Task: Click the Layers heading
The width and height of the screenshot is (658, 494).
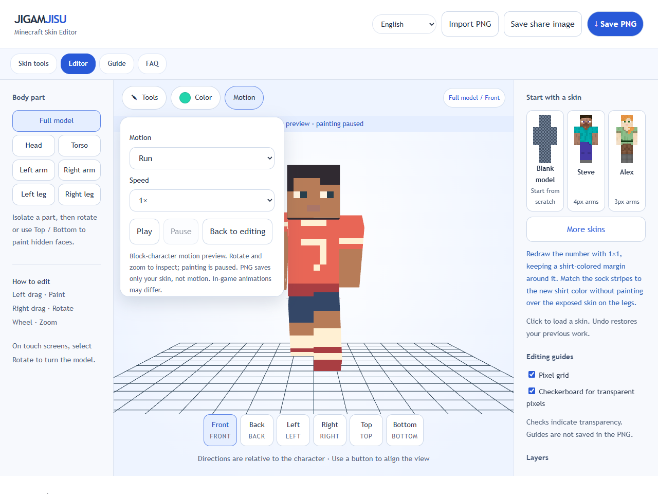Action: coord(537,457)
